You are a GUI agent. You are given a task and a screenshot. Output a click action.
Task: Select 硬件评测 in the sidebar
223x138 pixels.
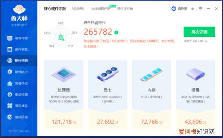[19, 61]
